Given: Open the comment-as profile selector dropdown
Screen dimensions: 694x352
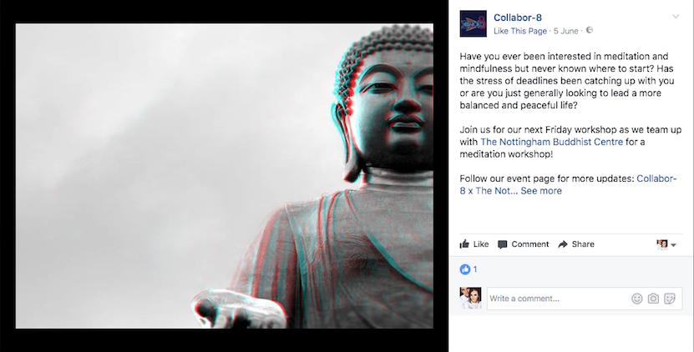Looking at the screenshot, I should click(x=666, y=244).
